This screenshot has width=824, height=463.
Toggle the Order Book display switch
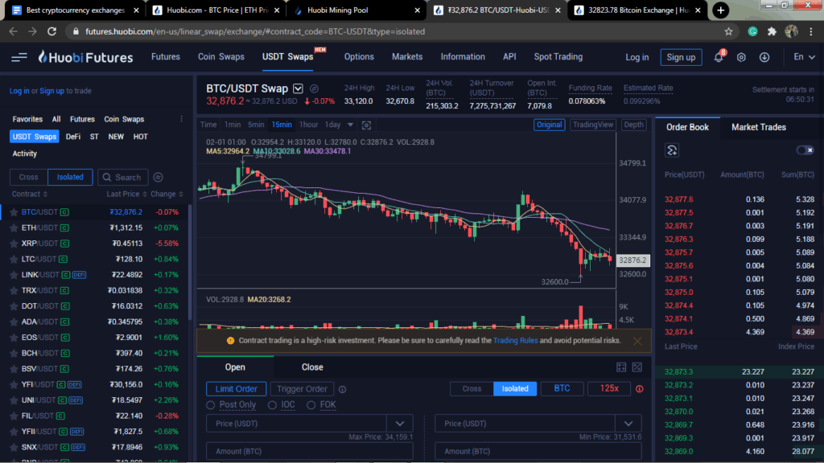[805, 150]
